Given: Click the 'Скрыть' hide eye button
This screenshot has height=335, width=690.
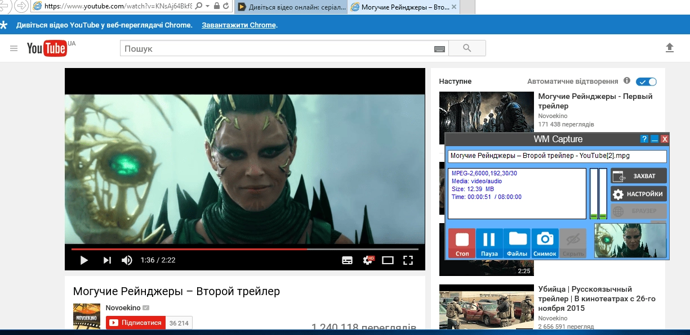Looking at the screenshot, I should pyautogui.click(x=573, y=243).
